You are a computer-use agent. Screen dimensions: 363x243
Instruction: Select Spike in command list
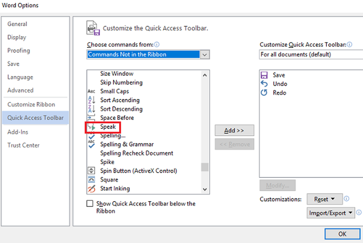tap(107, 162)
